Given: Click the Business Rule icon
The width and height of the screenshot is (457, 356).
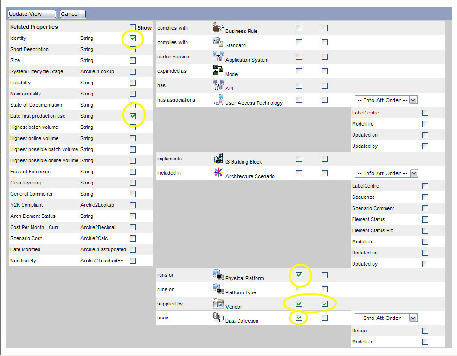Looking at the screenshot, I should pos(218,27).
